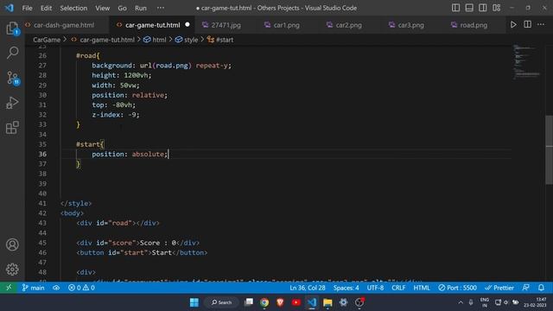Click car-game-tut.html in the breadcrumb
Viewport: 553px width, 311px height.
click(107, 40)
